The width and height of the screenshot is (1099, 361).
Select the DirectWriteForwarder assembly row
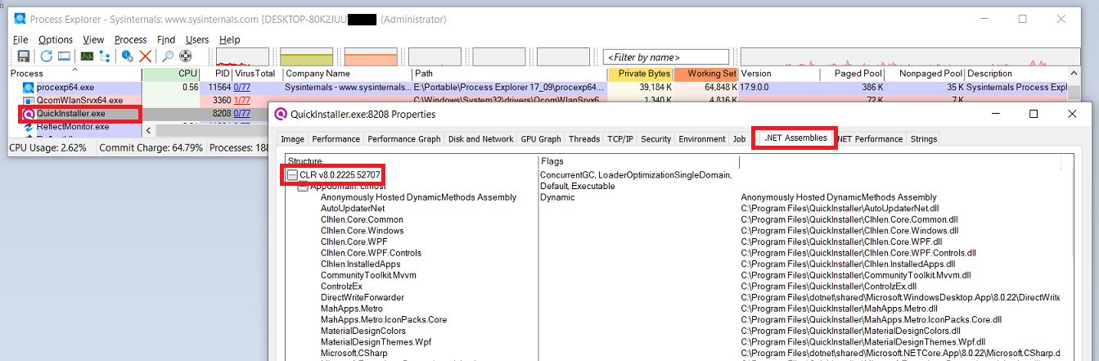363,297
